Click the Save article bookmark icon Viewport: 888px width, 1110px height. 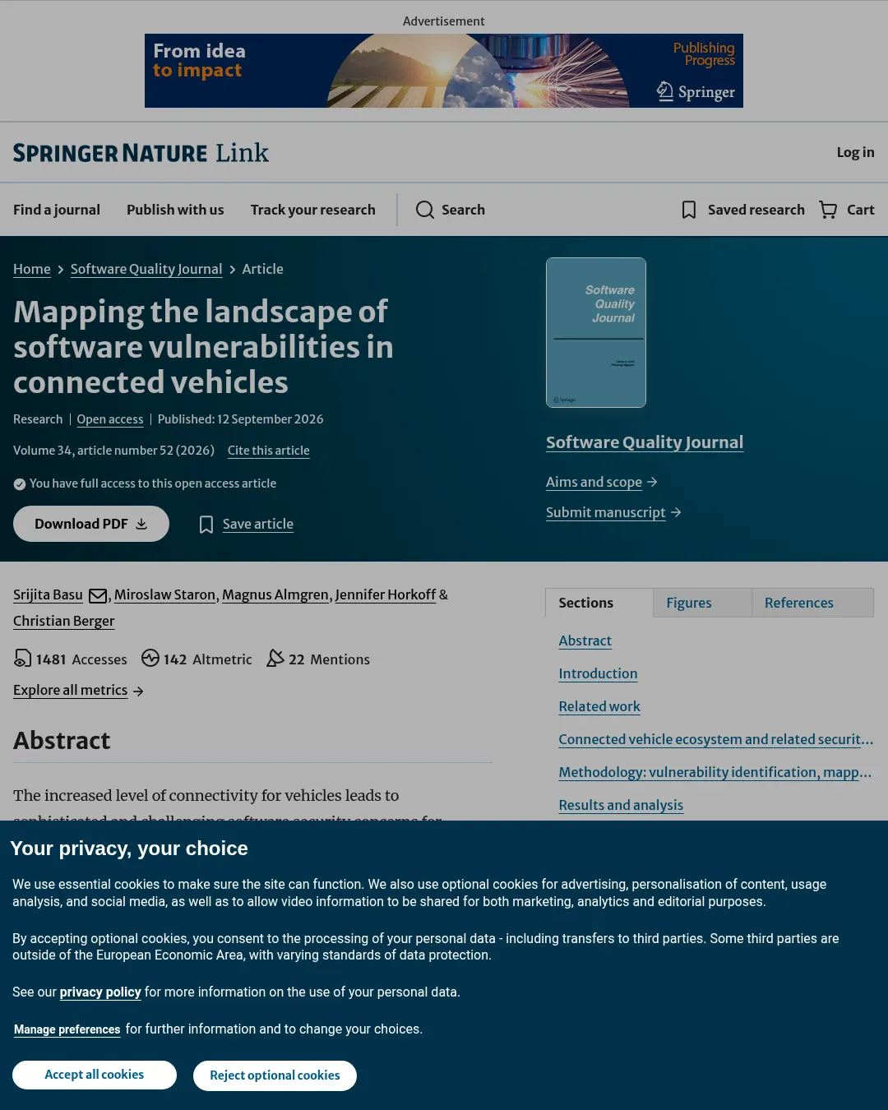click(206, 525)
